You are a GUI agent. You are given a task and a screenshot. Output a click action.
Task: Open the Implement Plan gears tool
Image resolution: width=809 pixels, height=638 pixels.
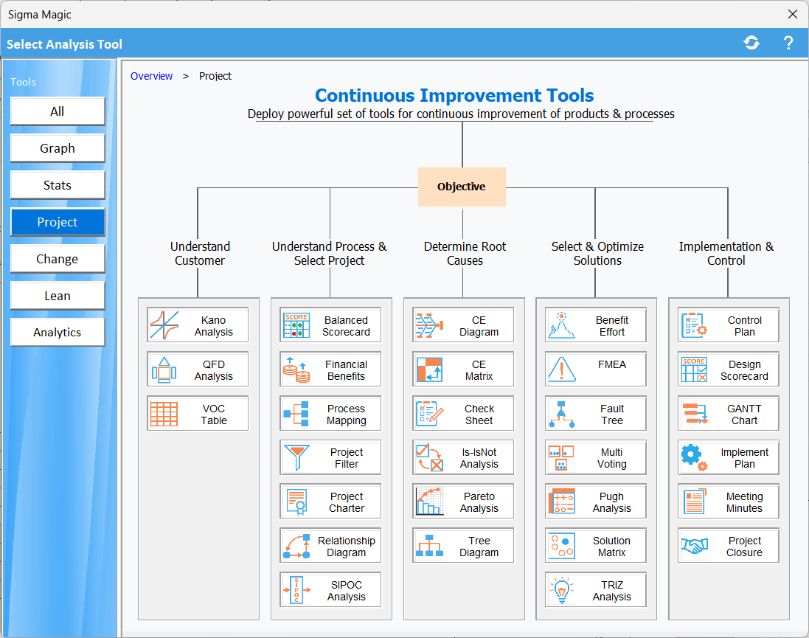point(729,458)
